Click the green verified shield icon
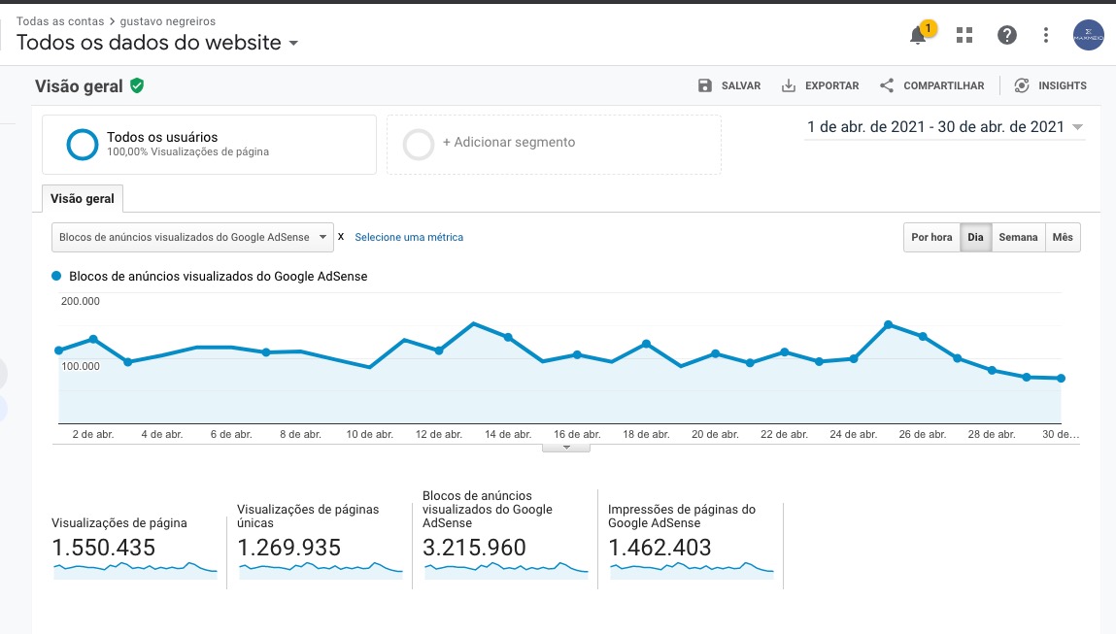The image size is (1116, 634). [x=137, y=86]
